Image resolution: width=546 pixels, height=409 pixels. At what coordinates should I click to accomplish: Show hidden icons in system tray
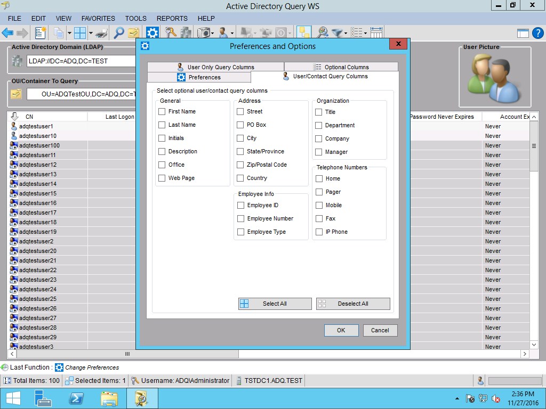[x=457, y=399]
